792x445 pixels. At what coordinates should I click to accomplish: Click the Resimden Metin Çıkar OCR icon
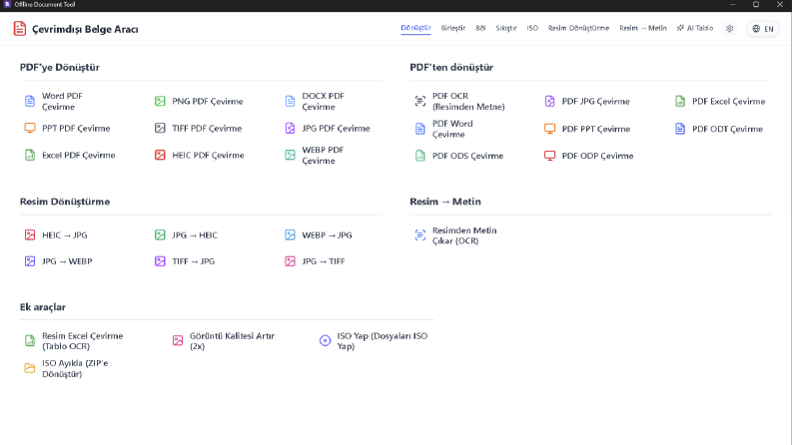tap(420, 235)
